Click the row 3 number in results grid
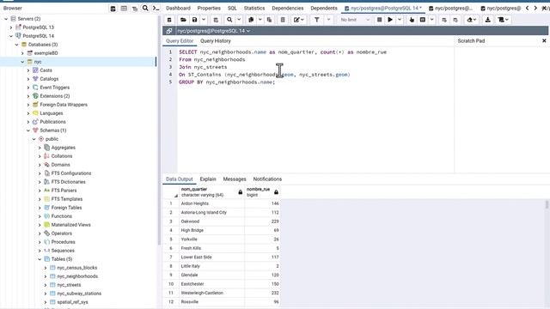 pos(171,221)
